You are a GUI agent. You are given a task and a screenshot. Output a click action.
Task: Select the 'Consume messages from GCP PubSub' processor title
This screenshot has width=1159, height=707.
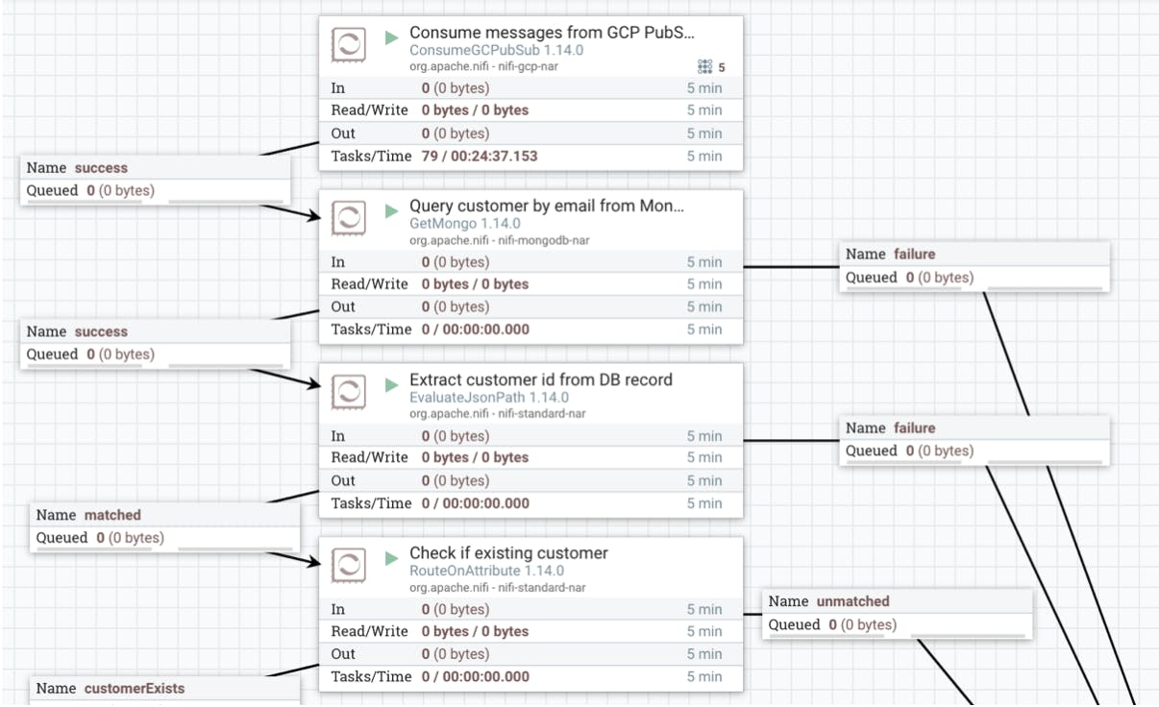point(551,33)
